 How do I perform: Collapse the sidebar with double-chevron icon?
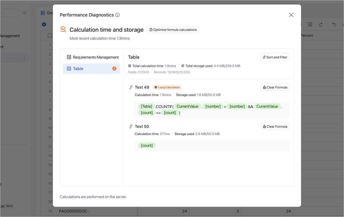(x=25, y=13)
